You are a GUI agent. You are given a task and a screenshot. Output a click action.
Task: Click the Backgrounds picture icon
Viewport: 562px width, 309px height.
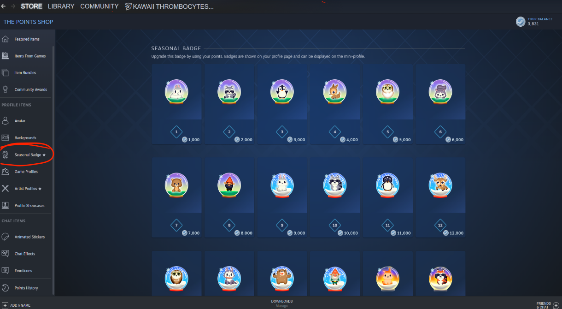(6, 137)
